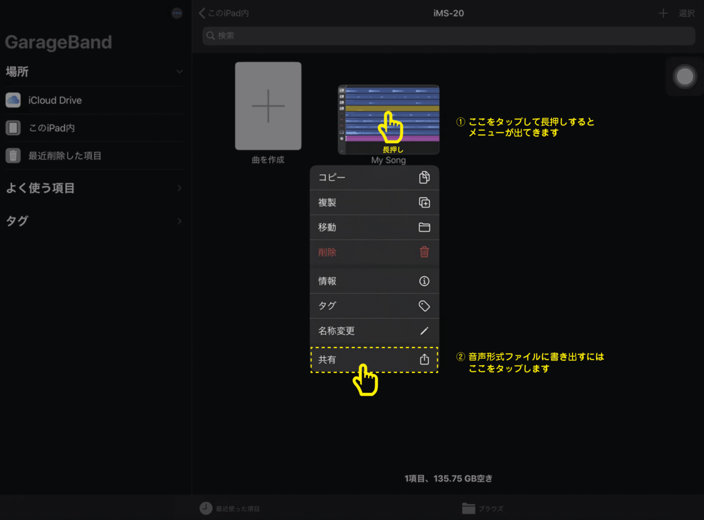The width and height of the screenshot is (704, 520).
Task: Tap the 場所 section heading
Action: [x=17, y=72]
